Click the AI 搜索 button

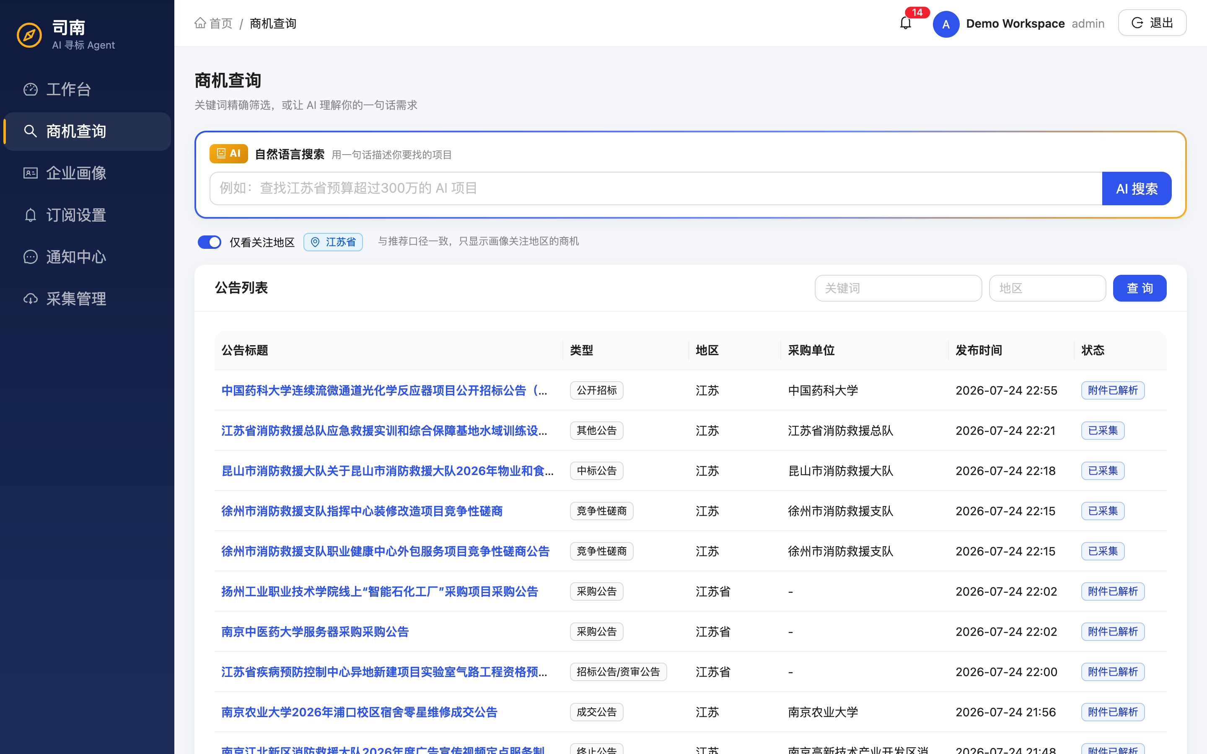click(1137, 188)
